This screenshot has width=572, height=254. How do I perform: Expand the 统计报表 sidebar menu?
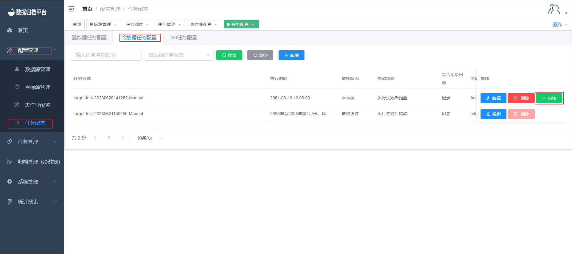[55, 201]
